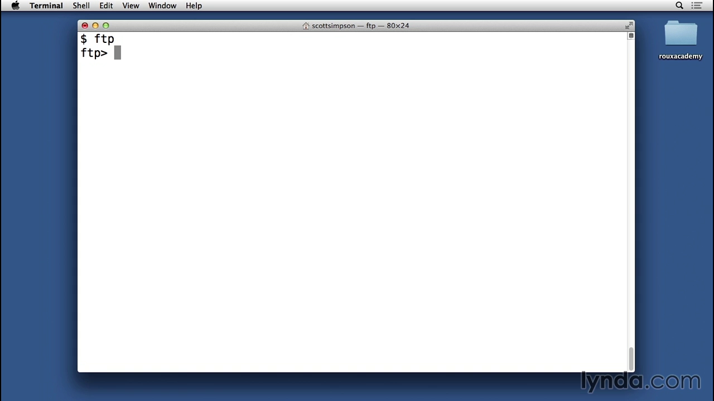
Task: Click the scottsimpson — ftp window title
Action: 360,26
